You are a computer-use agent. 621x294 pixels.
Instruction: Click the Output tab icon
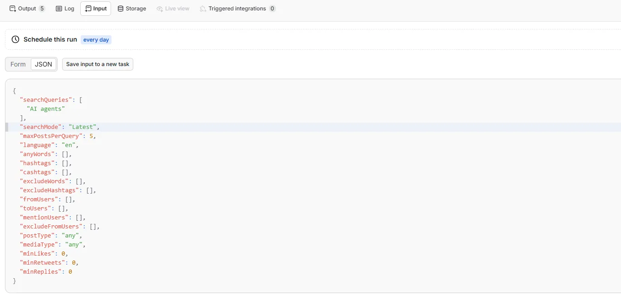pos(13,9)
